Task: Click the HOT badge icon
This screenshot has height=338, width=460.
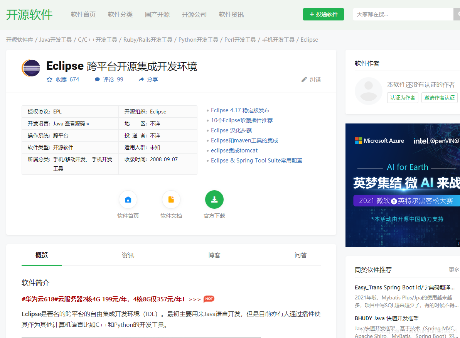Action: [x=209, y=299]
